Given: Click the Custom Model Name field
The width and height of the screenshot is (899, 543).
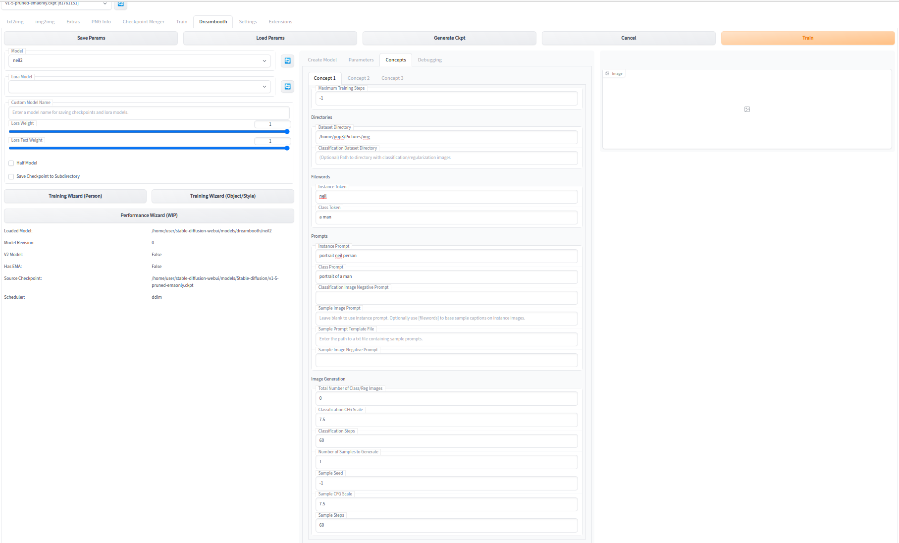Looking at the screenshot, I should pyautogui.click(x=149, y=112).
